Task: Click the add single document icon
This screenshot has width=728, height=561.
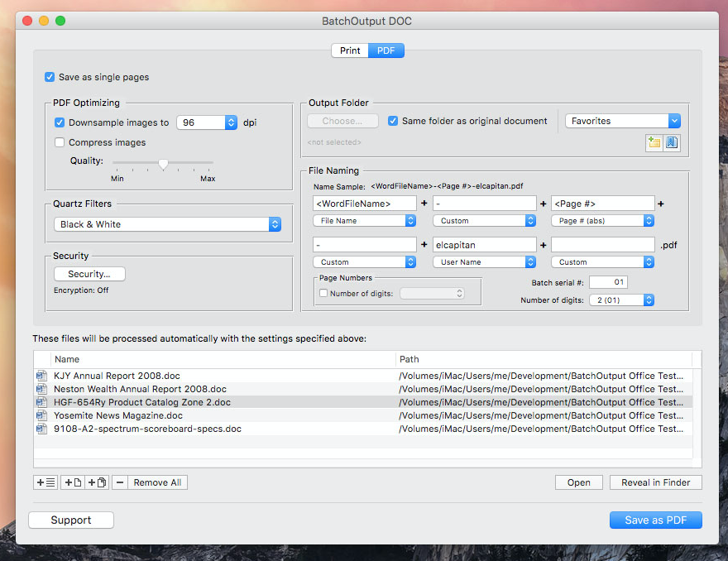Action: 71,482
